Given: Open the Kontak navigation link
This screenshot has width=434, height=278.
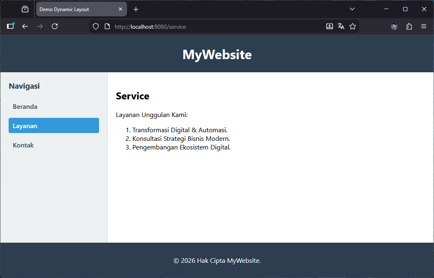Looking at the screenshot, I should click(x=23, y=145).
